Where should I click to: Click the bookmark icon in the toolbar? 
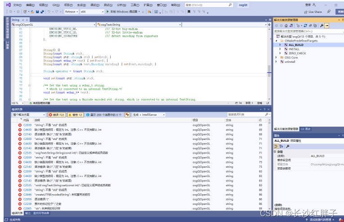[189, 12]
